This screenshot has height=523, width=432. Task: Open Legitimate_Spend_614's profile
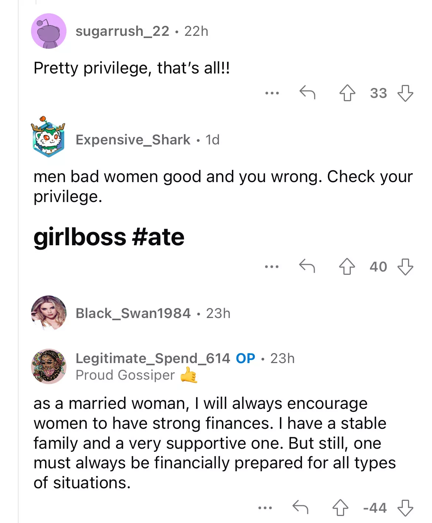click(152, 358)
